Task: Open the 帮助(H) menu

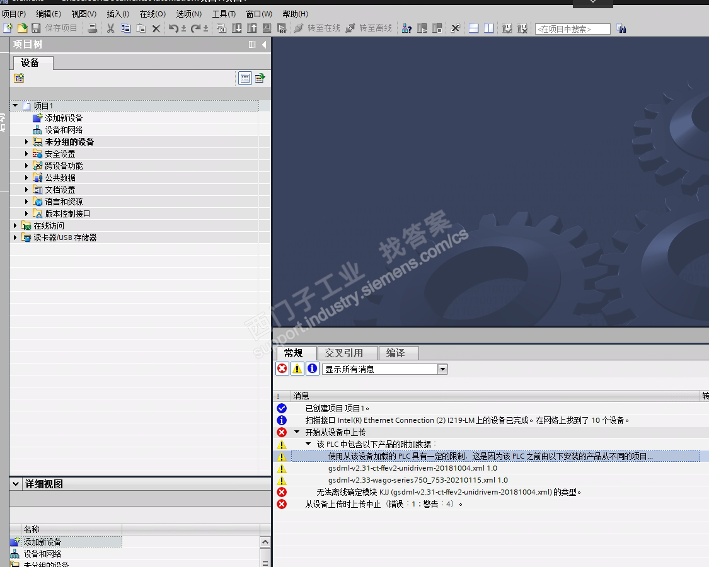Action: tap(296, 14)
